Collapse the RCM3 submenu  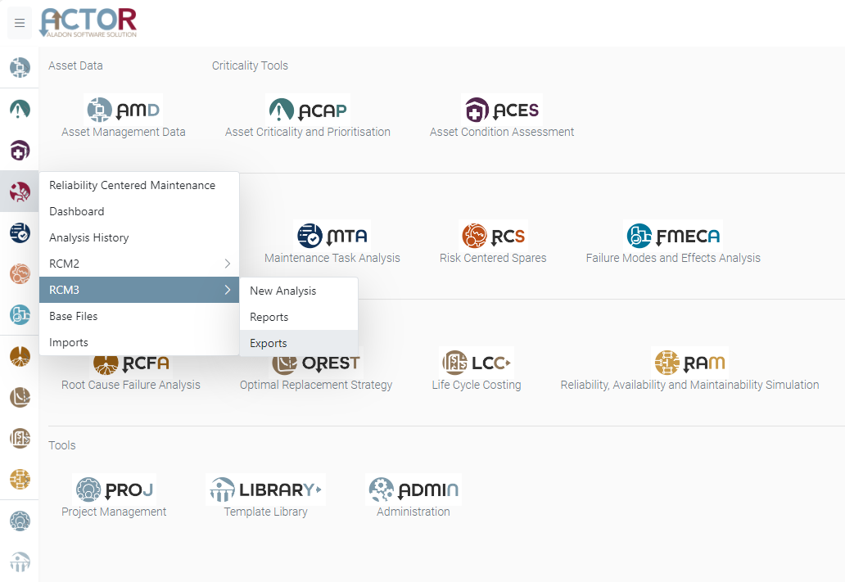(139, 290)
